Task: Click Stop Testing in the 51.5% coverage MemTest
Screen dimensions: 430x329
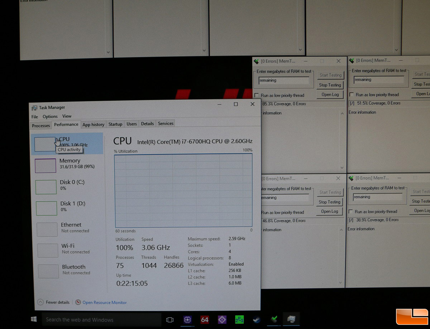Action: point(421,84)
